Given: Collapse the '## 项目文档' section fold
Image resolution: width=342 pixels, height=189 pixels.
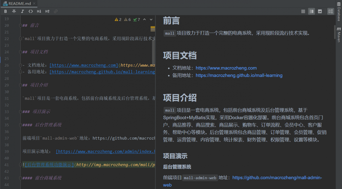Looking at the screenshot, I should pyautogui.click(x=20, y=52).
